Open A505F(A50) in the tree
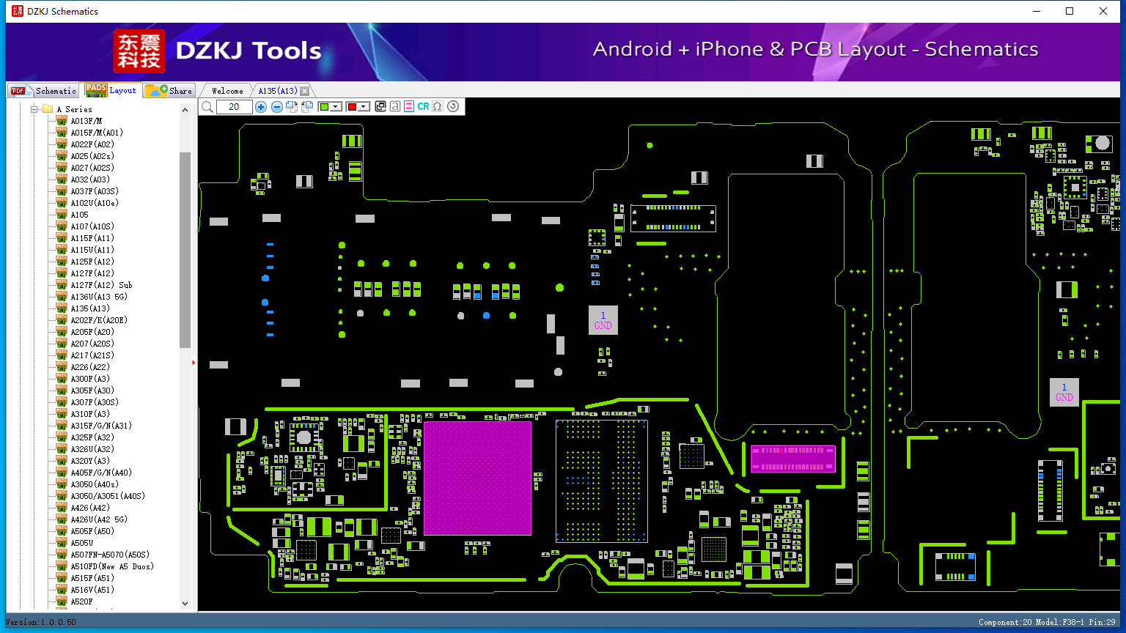 click(92, 531)
